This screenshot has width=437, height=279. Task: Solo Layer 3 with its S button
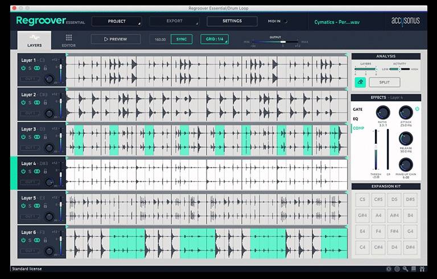click(x=30, y=137)
